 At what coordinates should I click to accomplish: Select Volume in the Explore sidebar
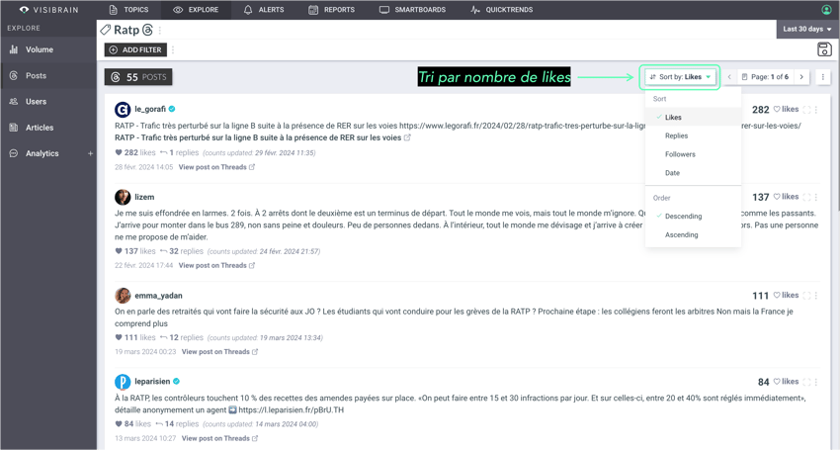coord(48,49)
